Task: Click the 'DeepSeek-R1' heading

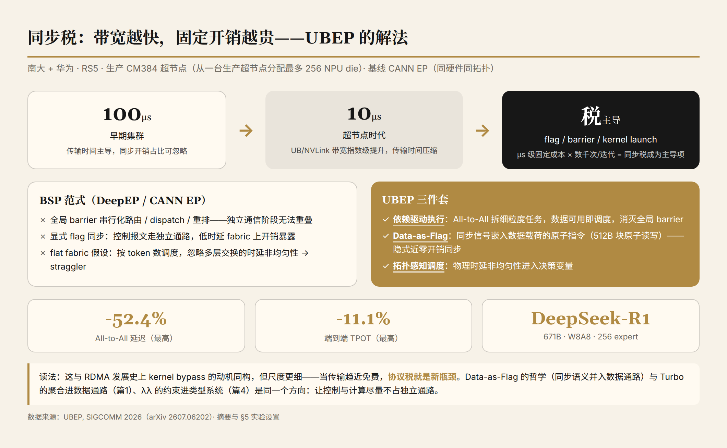Action: point(591,319)
